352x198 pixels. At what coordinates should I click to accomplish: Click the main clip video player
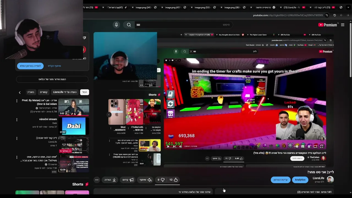click(x=213, y=99)
